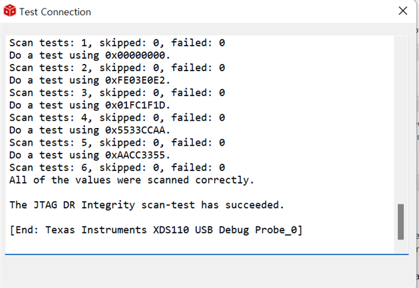Click the test value 0xAACC3355 line

tap(90, 155)
